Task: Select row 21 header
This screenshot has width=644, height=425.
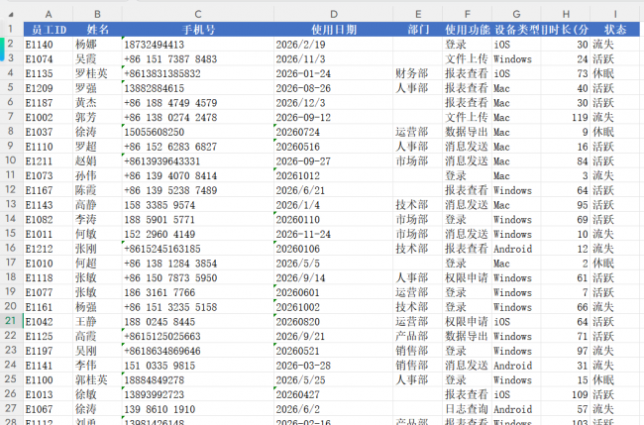Action: pyautogui.click(x=11, y=321)
